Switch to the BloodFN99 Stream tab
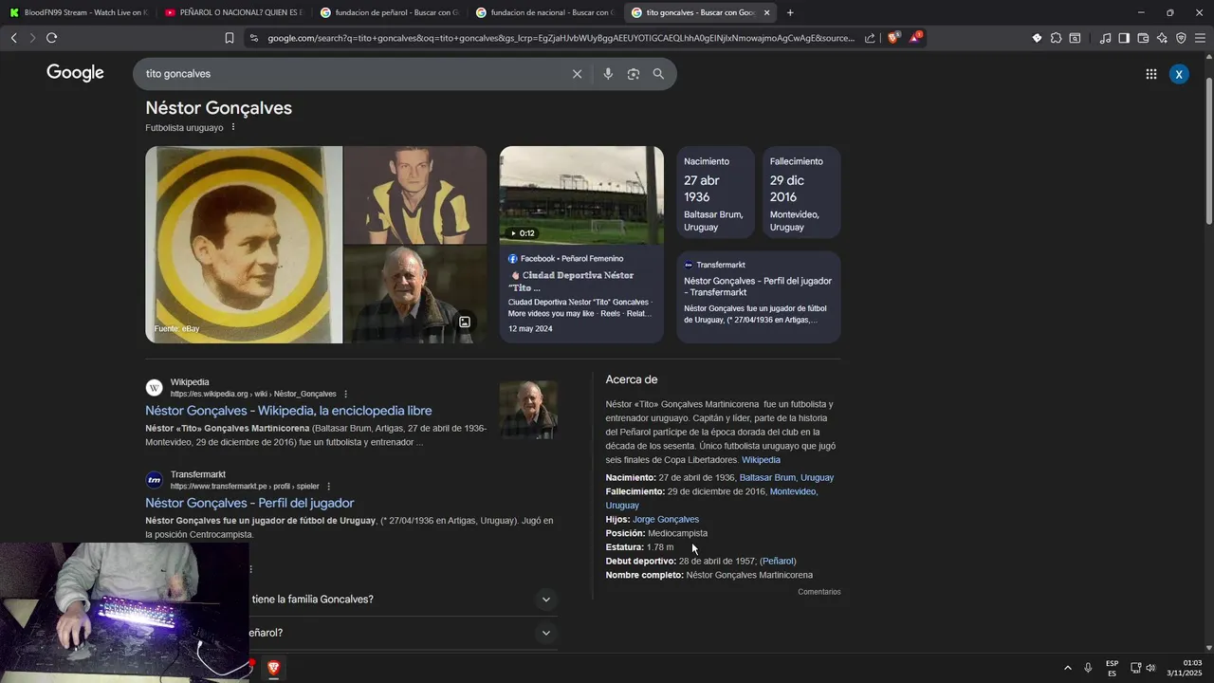The height and width of the screenshot is (683, 1214). [78, 12]
